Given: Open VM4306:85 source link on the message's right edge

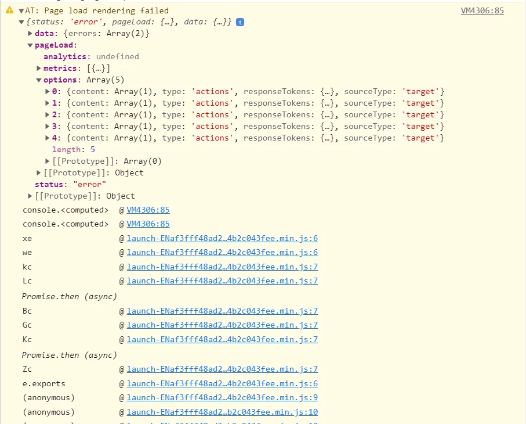Looking at the screenshot, I should (482, 11).
